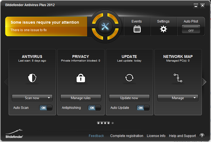Toggle the Auto Scan switch

(46, 108)
